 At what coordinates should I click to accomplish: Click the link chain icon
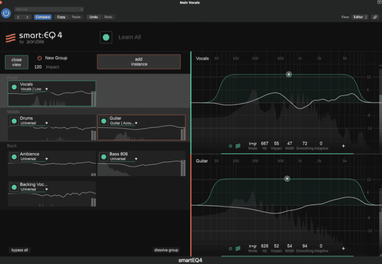[375, 17]
